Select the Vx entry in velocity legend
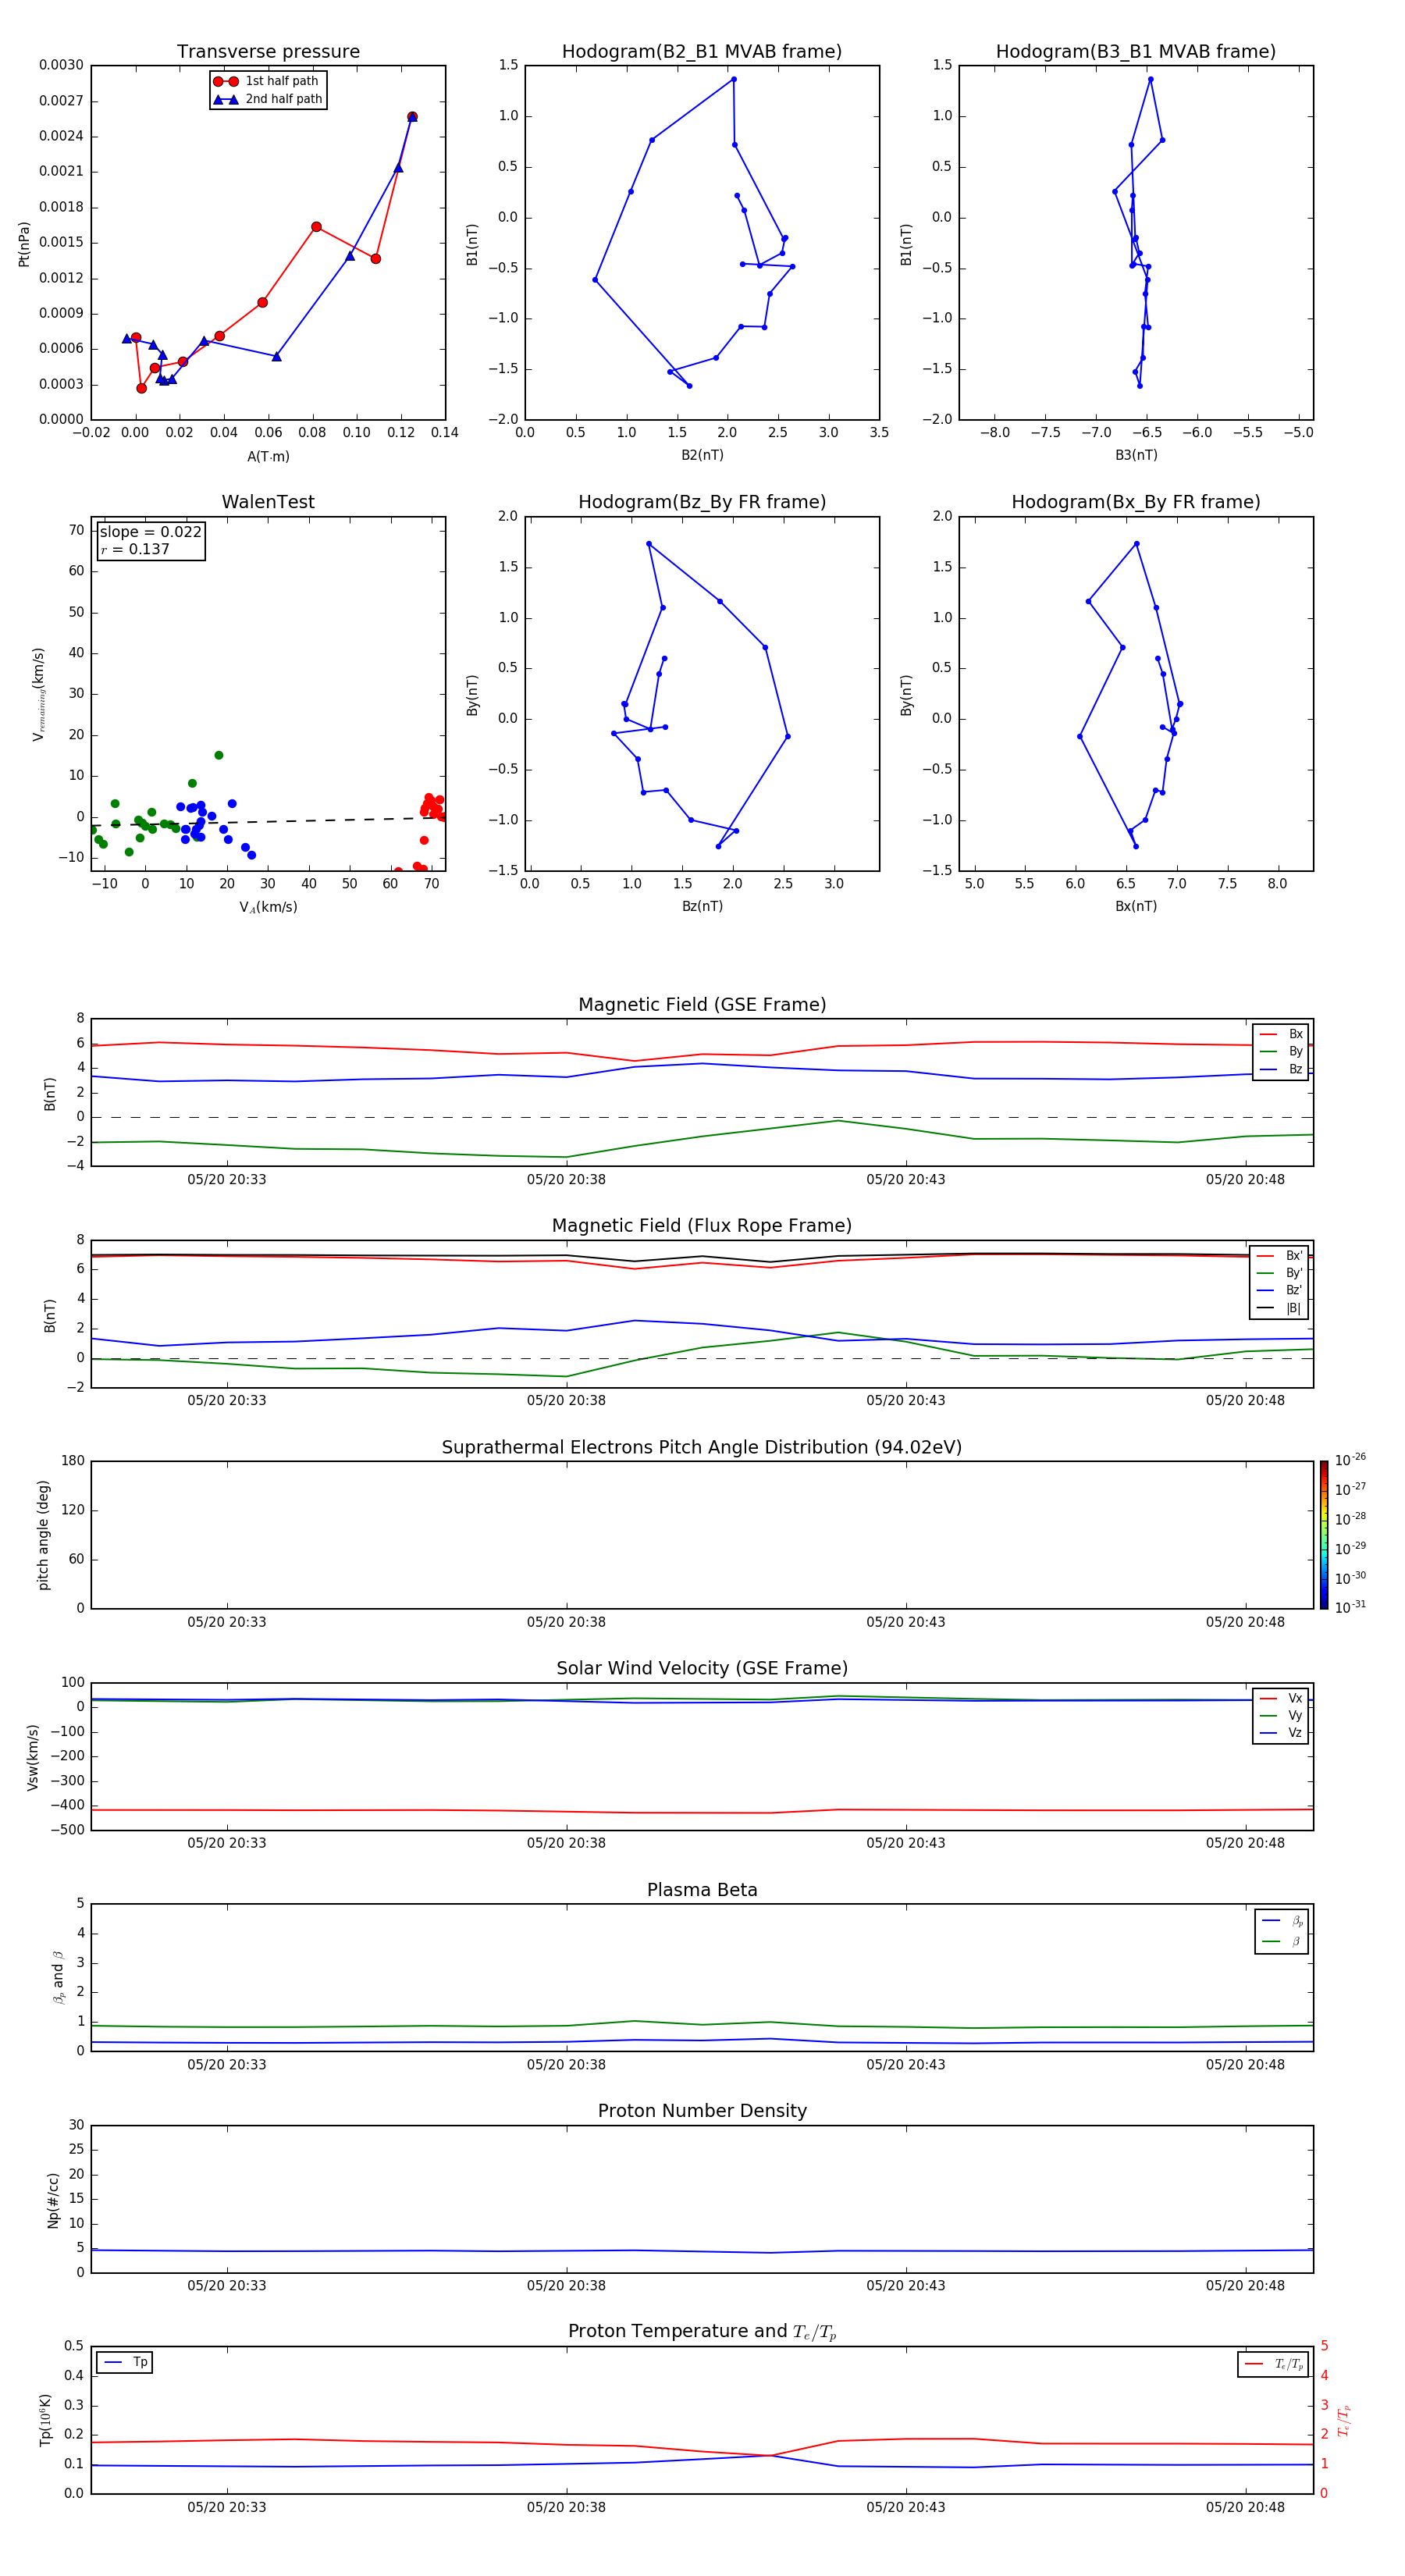The image size is (1405, 2576). [x=1281, y=1698]
